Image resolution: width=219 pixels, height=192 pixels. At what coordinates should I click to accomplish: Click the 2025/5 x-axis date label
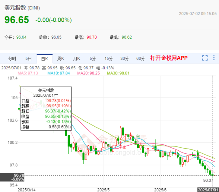pyautogui.click(x=103, y=190)
